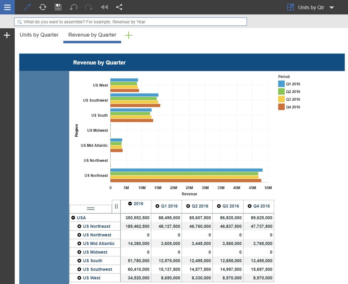Select the Revenue by Quarter tab
This screenshot has height=284, width=348.
click(92, 35)
